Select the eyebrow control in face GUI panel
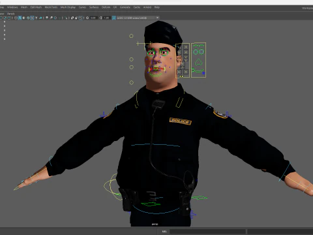Image resolution: width=313 pixels, height=235 pixels. click(x=198, y=46)
